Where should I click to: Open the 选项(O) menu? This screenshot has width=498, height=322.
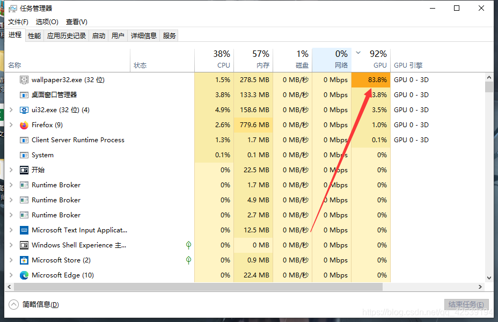(47, 22)
